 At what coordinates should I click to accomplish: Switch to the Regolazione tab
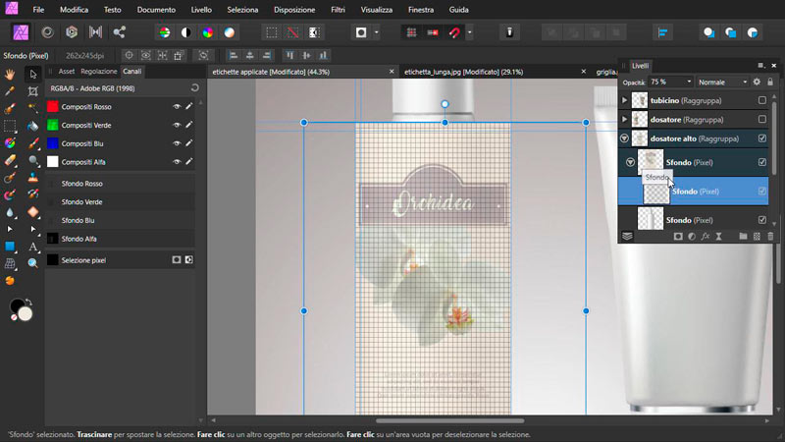(x=99, y=71)
